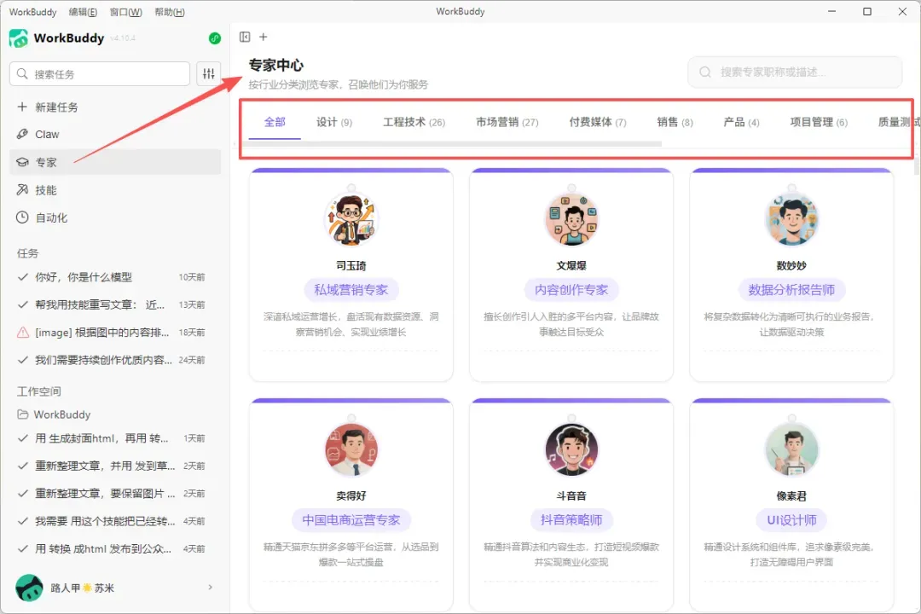Select the 私域营销专家 expert tag
This screenshot has height=614, width=921.
(351, 290)
